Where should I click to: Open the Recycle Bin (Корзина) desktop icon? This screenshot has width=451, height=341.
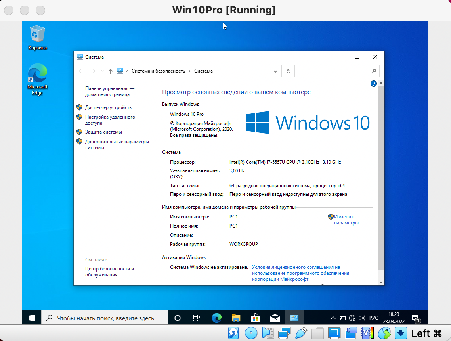(37, 38)
